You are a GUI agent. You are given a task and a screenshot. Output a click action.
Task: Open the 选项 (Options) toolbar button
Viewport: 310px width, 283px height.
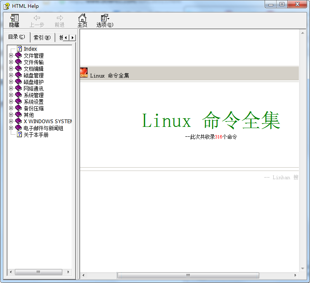tap(105, 18)
